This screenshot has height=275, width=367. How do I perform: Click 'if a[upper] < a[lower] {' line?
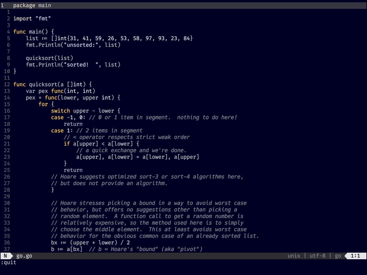(101, 144)
